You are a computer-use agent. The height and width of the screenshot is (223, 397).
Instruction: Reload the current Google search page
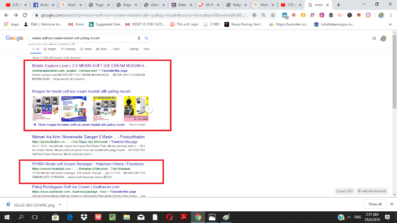(x=25, y=15)
